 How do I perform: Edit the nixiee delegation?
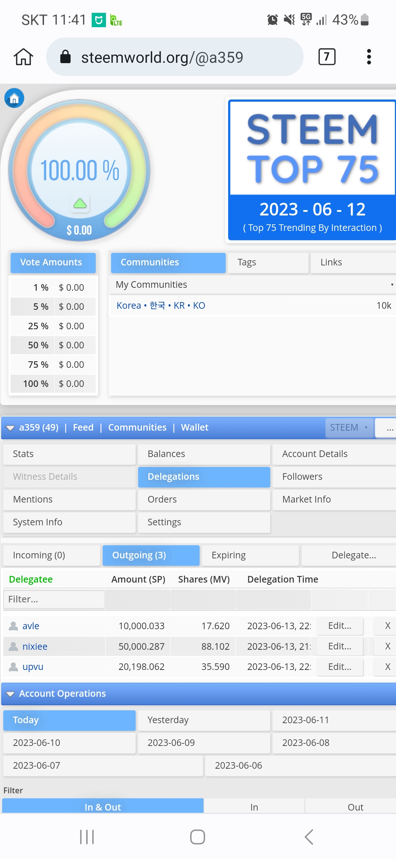[340, 646]
